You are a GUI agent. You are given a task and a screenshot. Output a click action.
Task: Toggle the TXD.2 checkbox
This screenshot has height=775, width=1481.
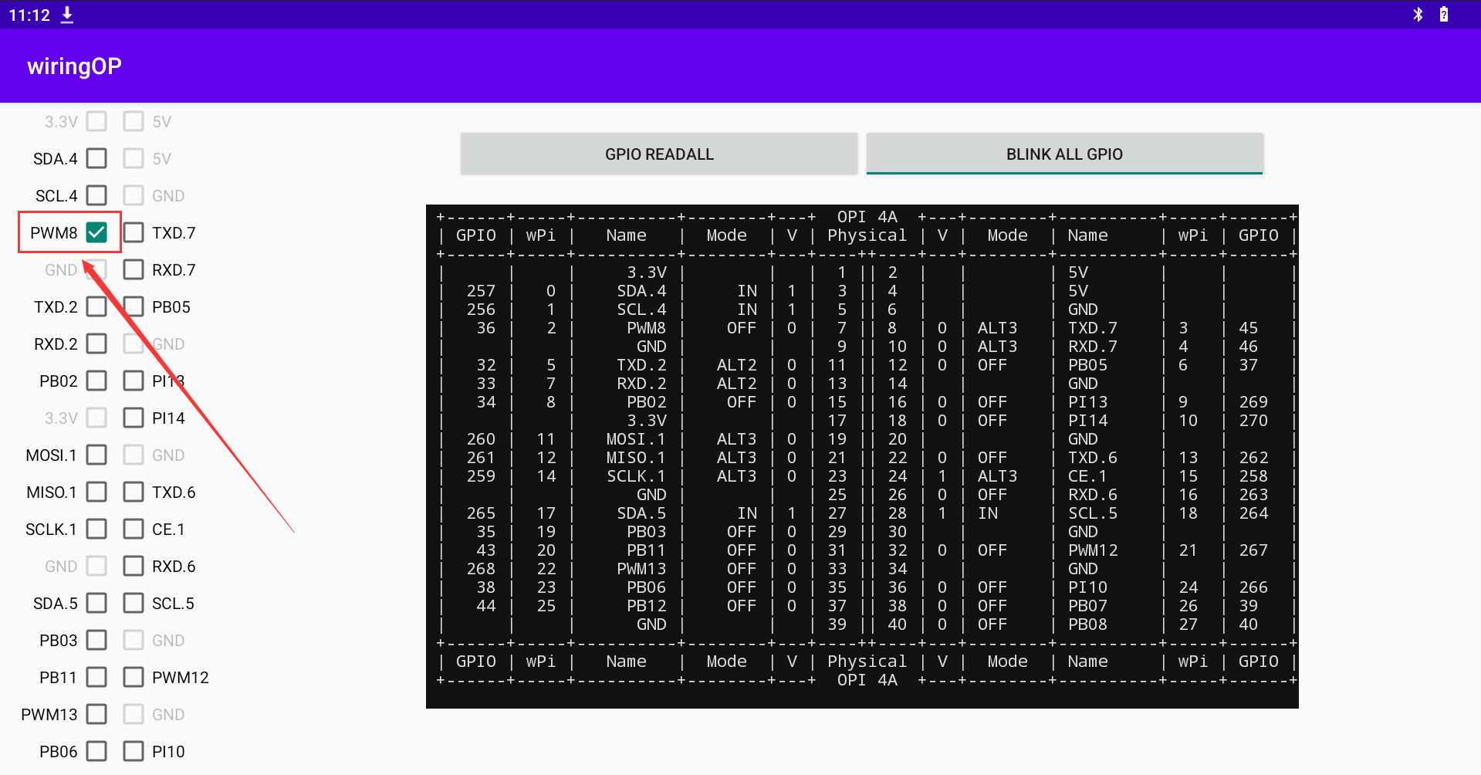pos(96,306)
